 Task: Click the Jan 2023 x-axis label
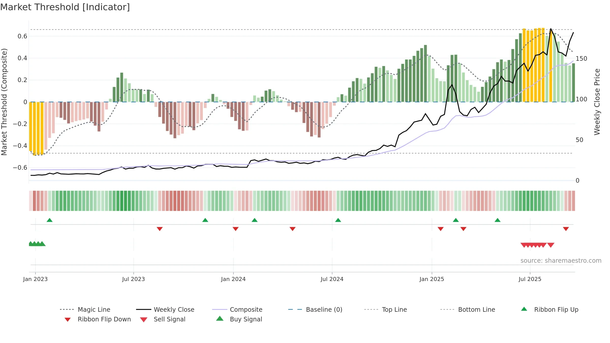(35, 279)
